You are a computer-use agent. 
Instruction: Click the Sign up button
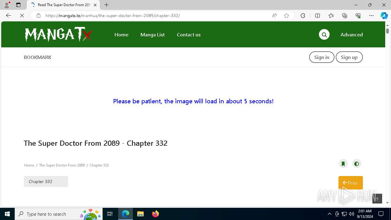[349, 57]
